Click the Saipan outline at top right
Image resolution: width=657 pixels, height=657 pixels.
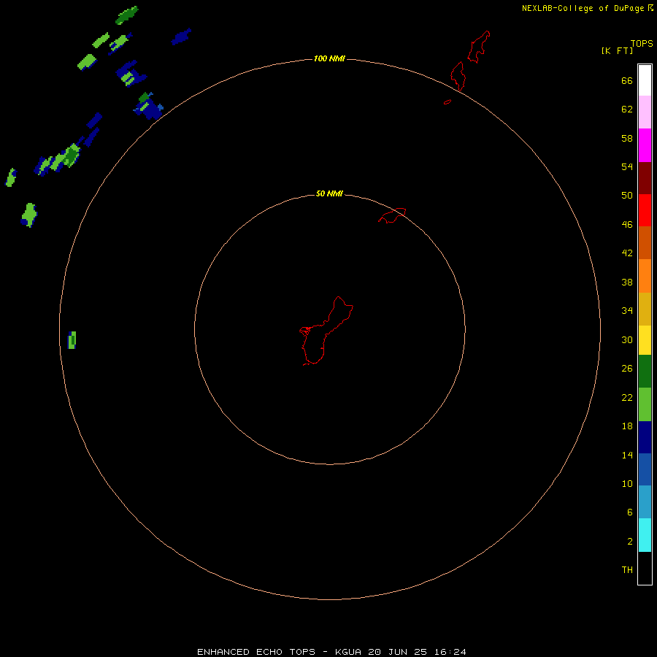pos(479,47)
